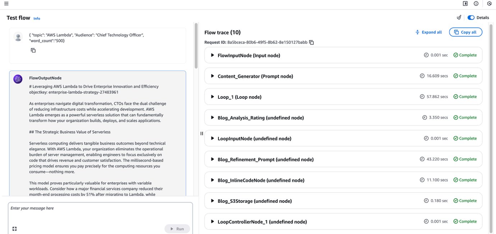This screenshot has width=496, height=234.
Task: Expand the Content_Generator prompt node
Action: tap(213, 76)
